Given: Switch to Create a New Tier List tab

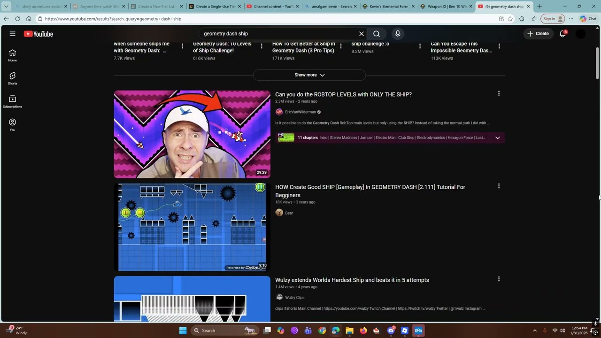Looking at the screenshot, I should point(156,7).
